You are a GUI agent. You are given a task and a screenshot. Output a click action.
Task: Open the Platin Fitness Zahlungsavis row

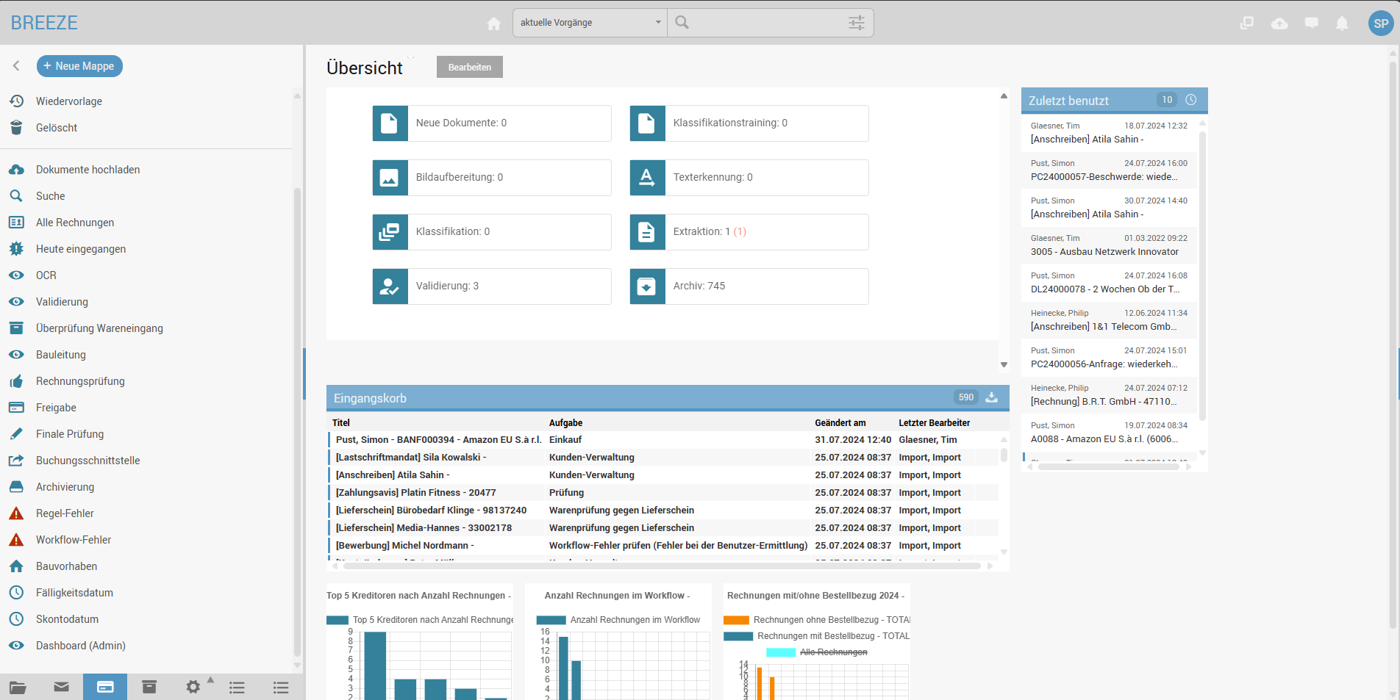point(663,493)
